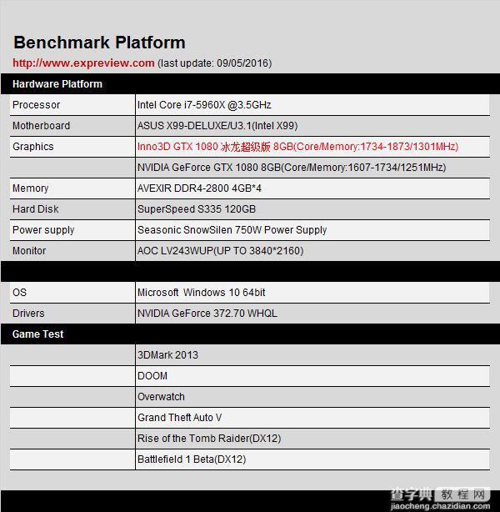
Task: Click the Grand Theft Auto V entry
Action: pos(179,418)
